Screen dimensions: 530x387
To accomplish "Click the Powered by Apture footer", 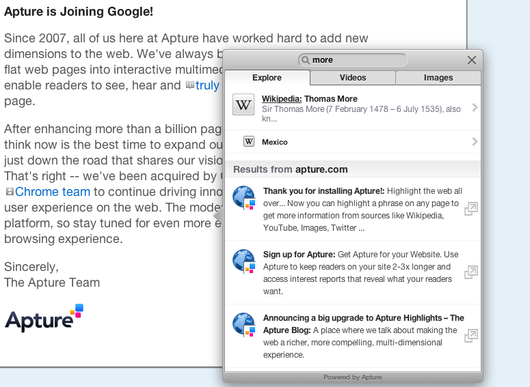I will [352, 377].
